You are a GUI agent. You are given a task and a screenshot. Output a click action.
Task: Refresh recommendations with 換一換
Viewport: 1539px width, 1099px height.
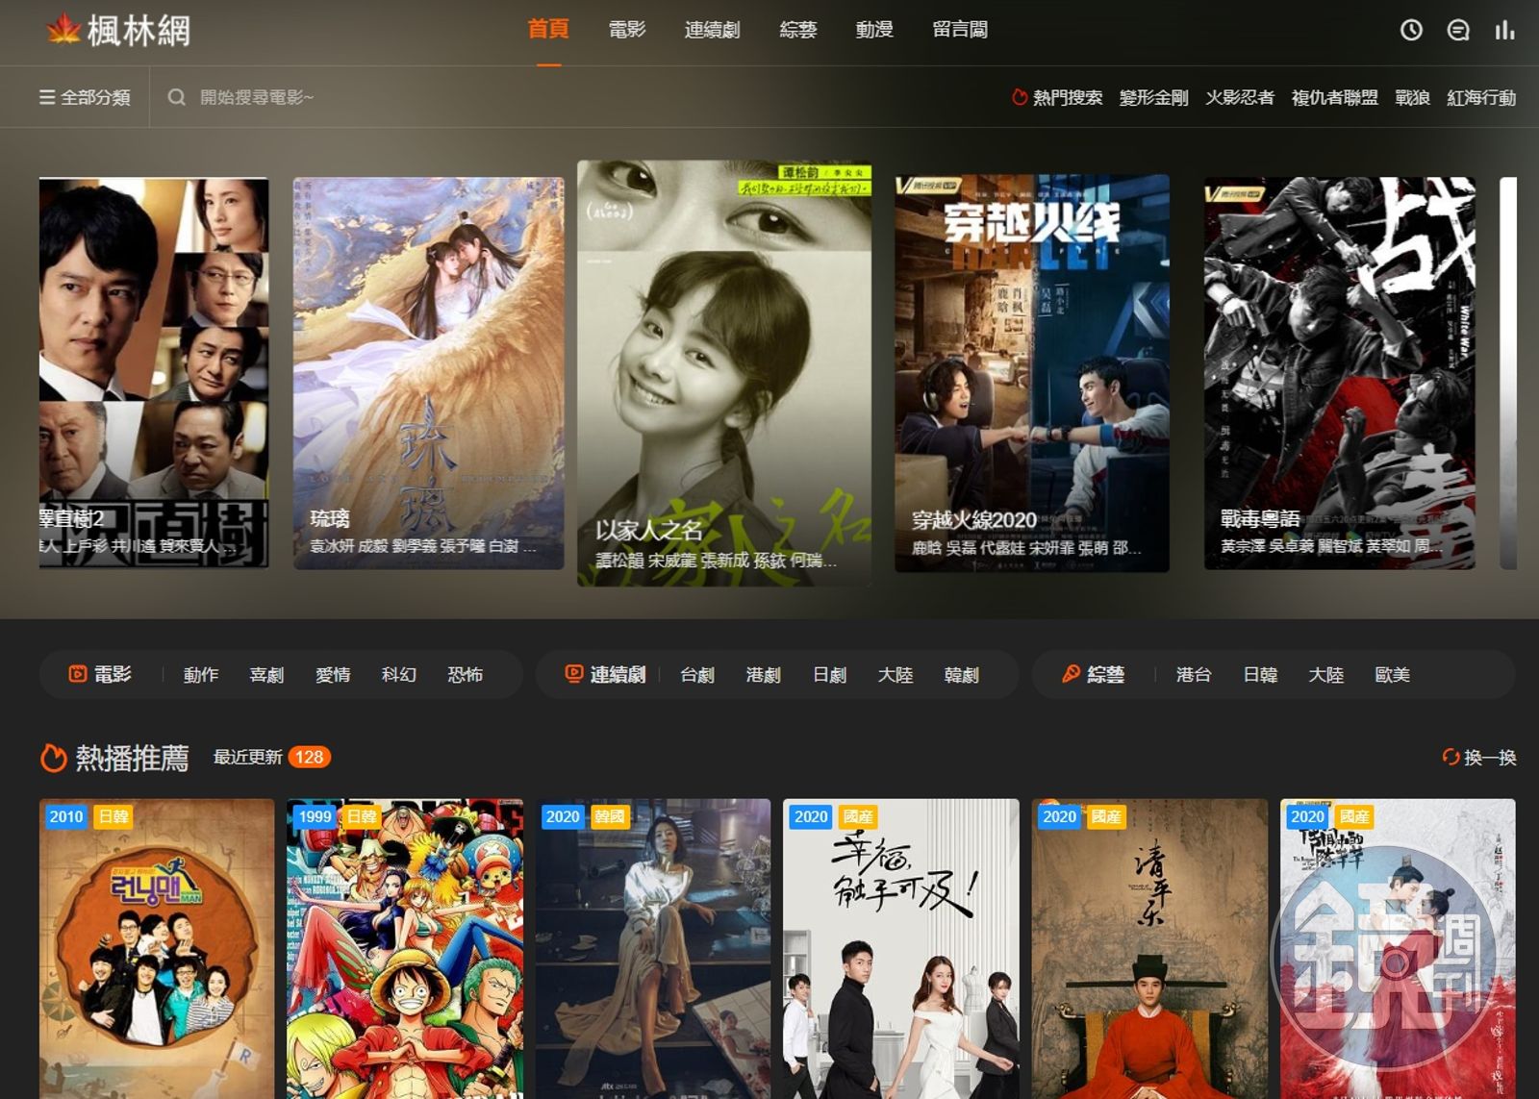click(x=1479, y=758)
